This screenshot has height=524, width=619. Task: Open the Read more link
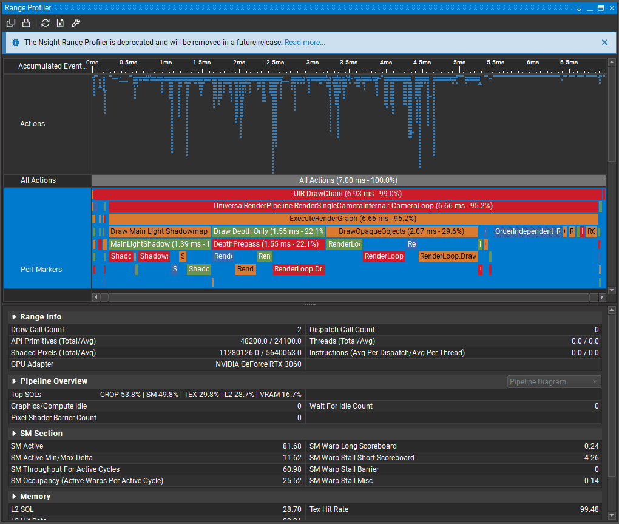[305, 43]
